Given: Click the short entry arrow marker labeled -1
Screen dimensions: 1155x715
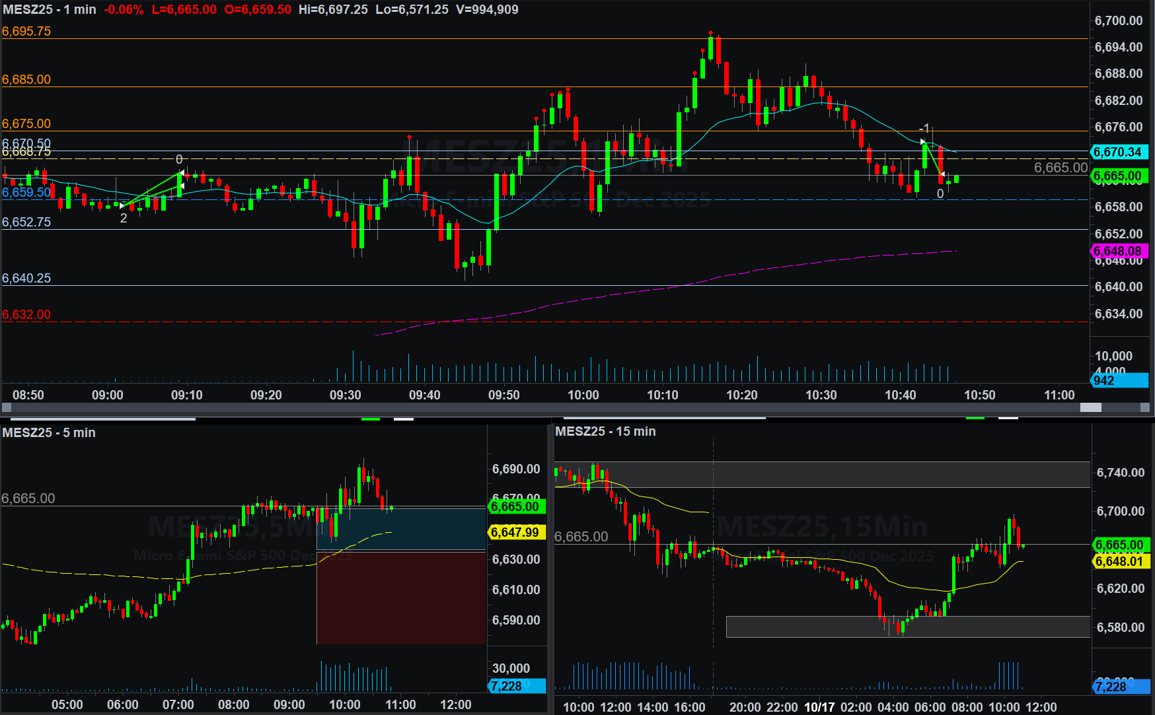Looking at the screenshot, I should point(922,141).
